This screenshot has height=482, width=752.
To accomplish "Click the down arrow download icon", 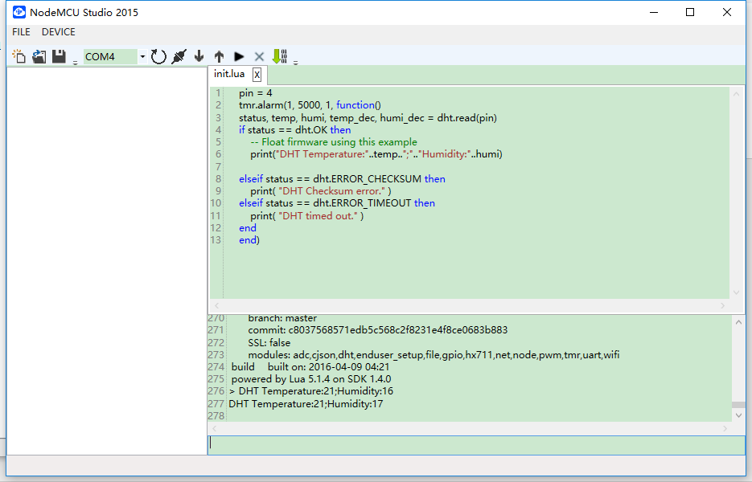I will point(199,56).
